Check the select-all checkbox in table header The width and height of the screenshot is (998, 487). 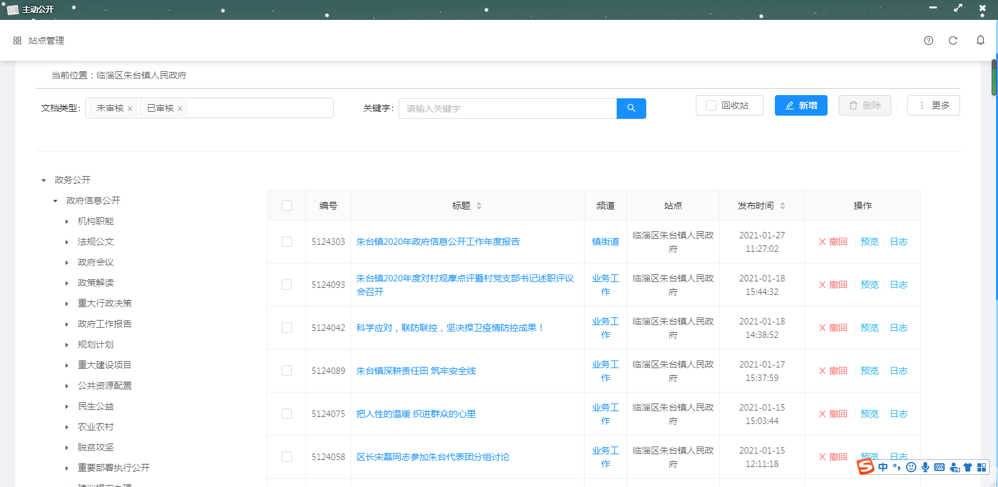tap(286, 205)
